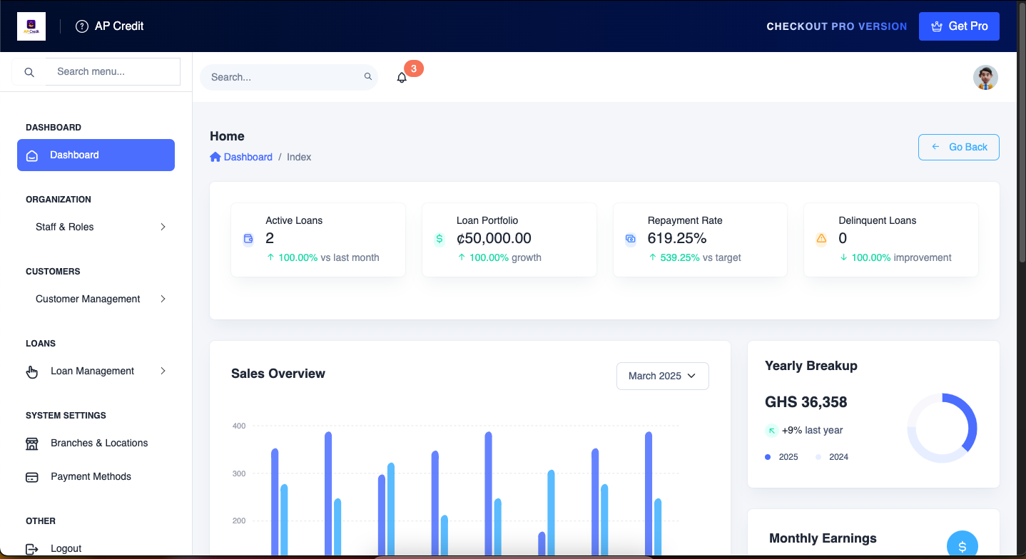Click the sidebar menu search magnifier icon
The image size is (1026, 559).
(x=29, y=72)
